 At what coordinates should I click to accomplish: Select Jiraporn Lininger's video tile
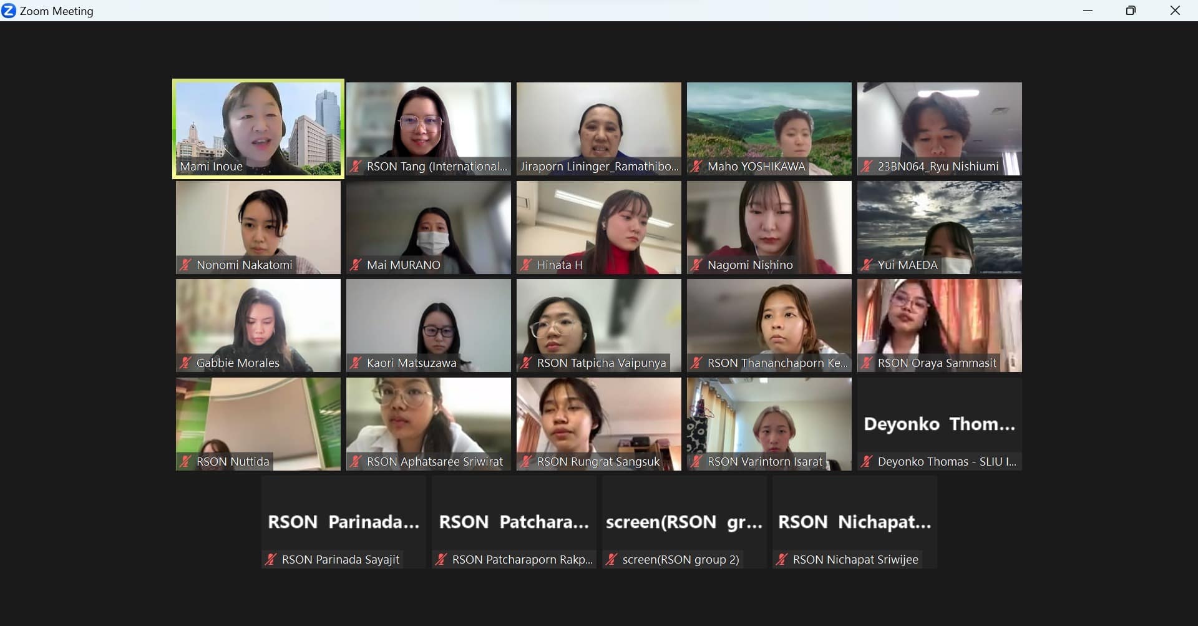click(x=599, y=129)
